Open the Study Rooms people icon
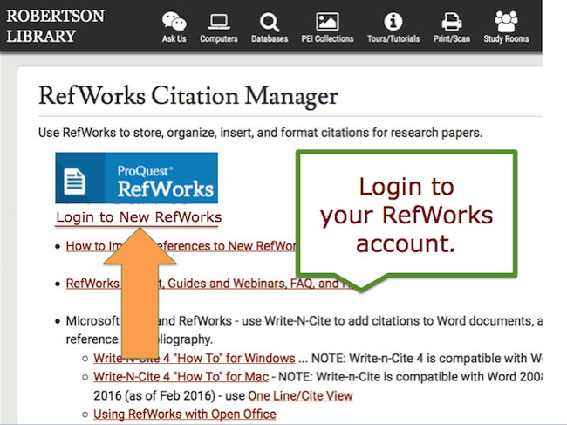 (506, 22)
